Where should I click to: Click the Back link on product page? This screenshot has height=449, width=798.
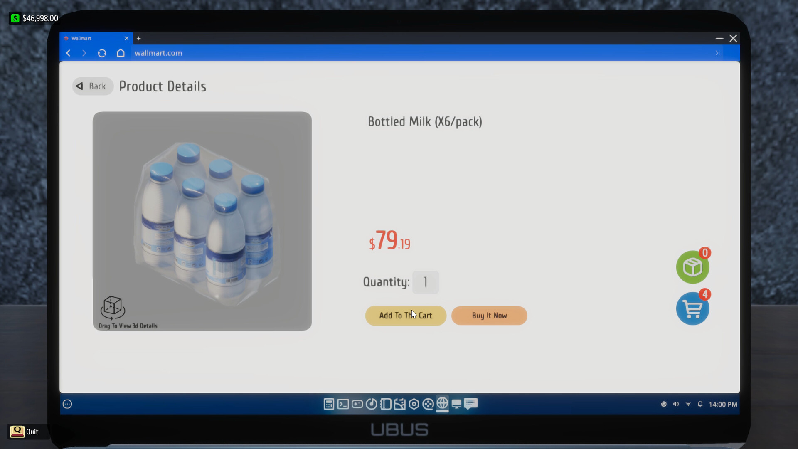(92, 86)
